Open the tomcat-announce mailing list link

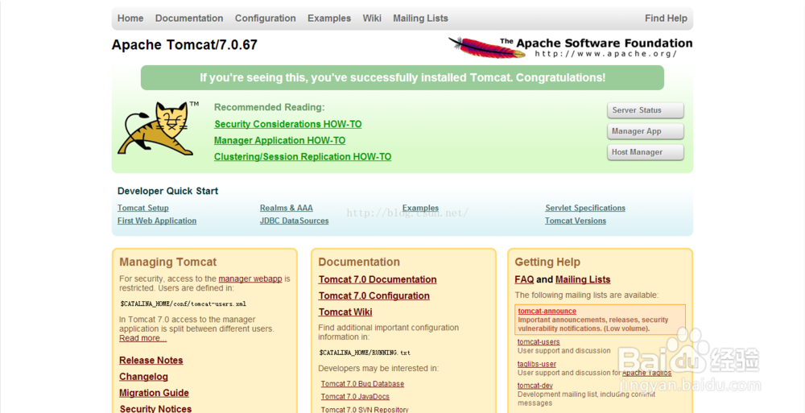coord(547,312)
